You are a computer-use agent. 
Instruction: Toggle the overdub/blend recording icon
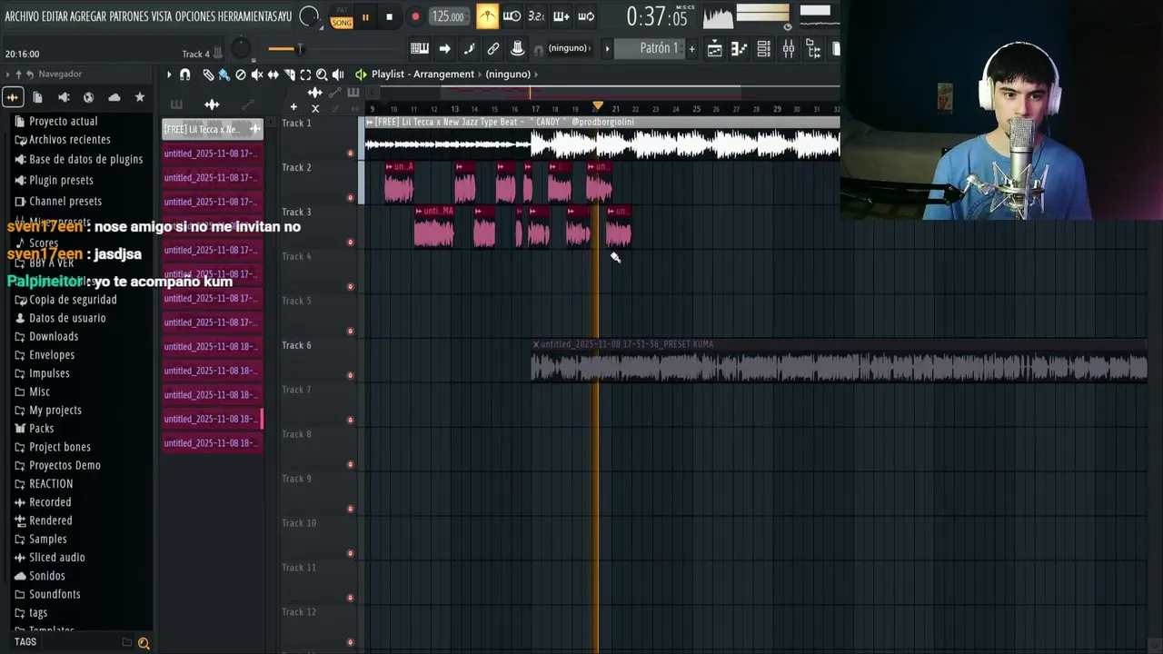[x=561, y=16]
